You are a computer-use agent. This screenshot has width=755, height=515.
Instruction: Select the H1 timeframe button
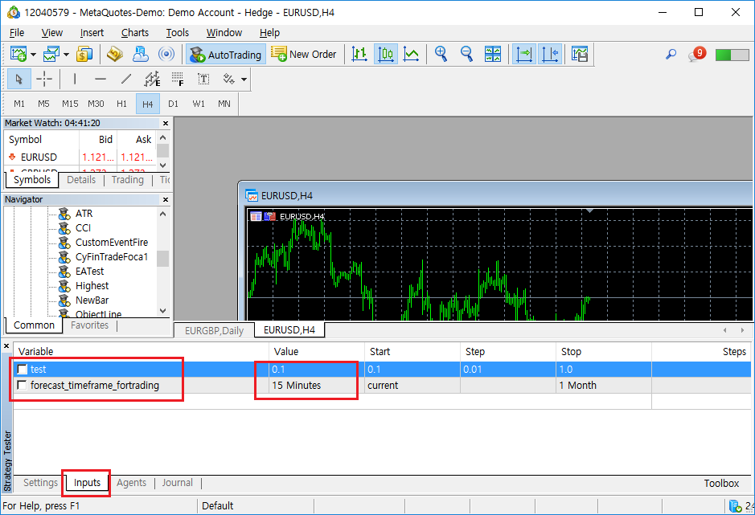[x=122, y=104]
